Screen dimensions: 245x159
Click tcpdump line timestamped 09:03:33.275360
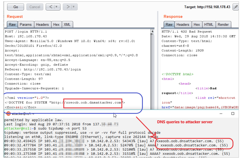click(117, 153)
